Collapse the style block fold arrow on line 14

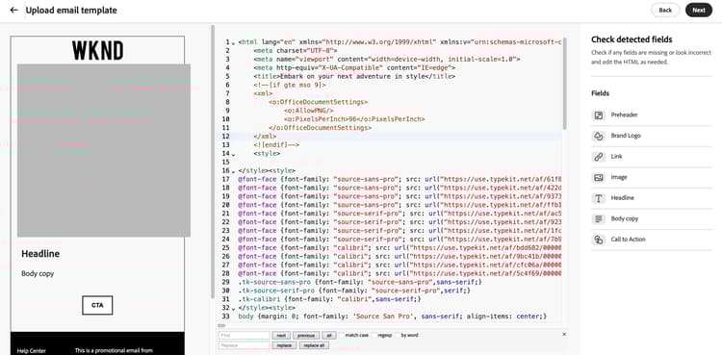tap(234, 154)
